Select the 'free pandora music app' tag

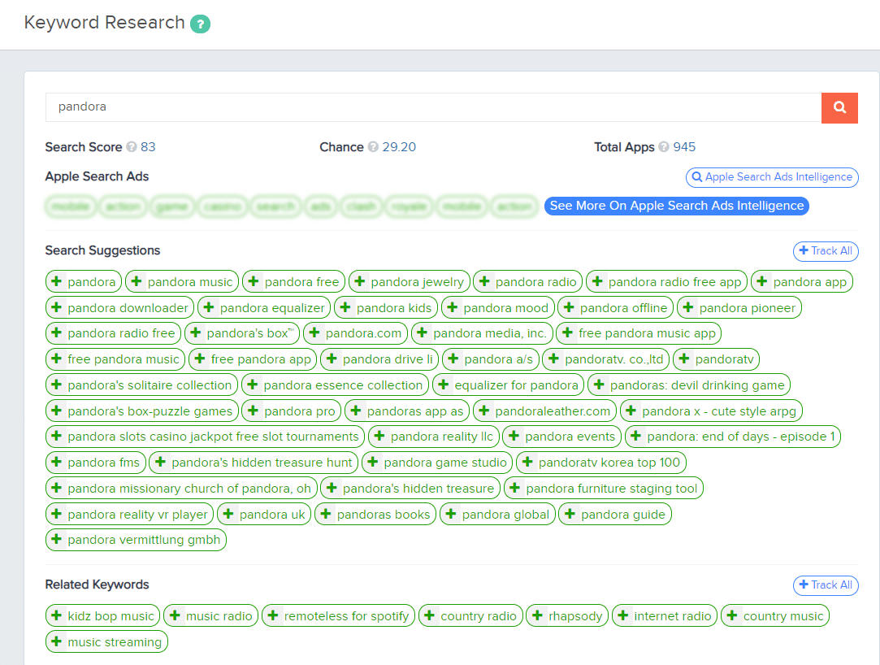click(x=639, y=333)
